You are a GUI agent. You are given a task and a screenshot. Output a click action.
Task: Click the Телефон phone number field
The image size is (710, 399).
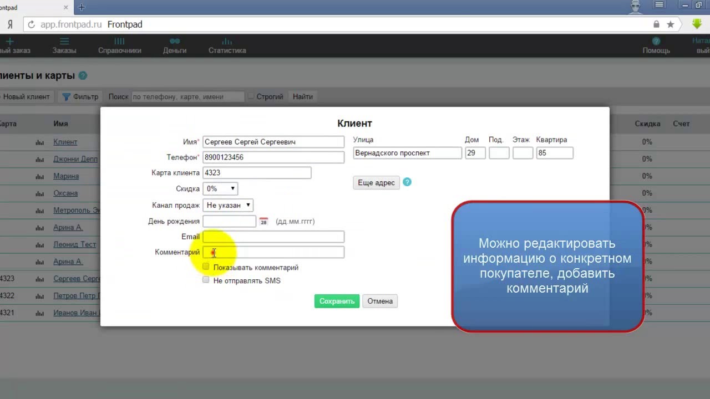(x=273, y=157)
